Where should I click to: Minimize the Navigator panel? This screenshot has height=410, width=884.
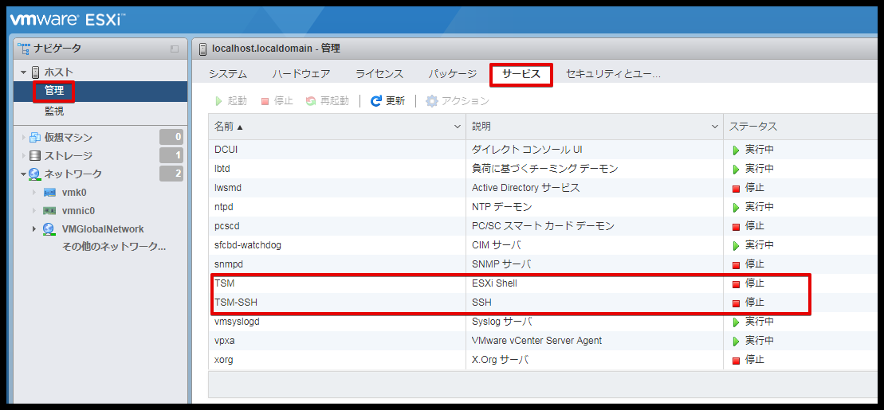pos(175,49)
